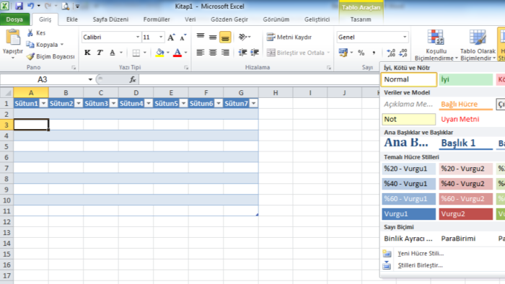Click the borders icon
The height and width of the screenshot is (284, 505).
click(x=136, y=53)
